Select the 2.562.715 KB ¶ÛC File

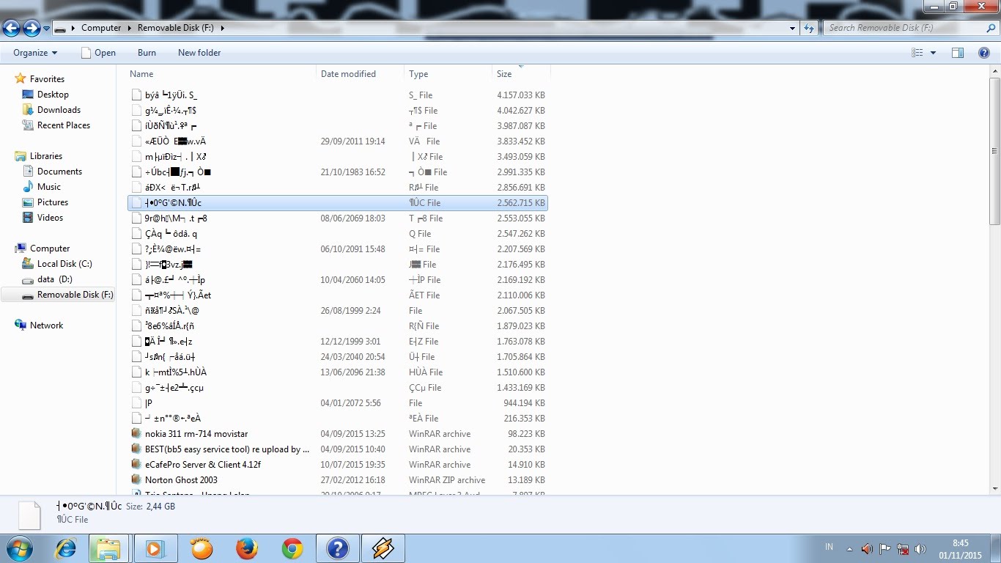338,203
